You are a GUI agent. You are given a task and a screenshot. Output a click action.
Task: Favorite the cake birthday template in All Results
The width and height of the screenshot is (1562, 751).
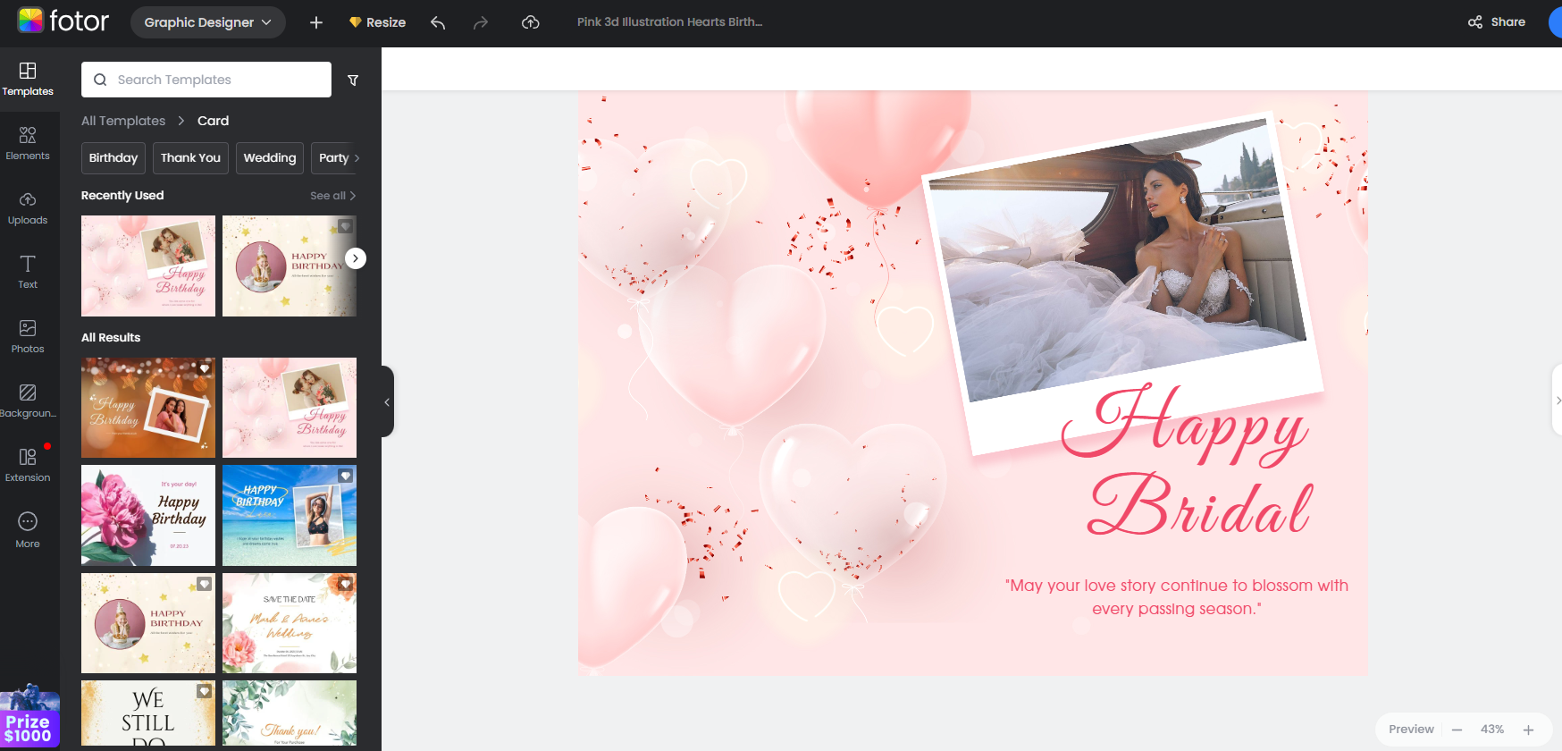point(205,584)
